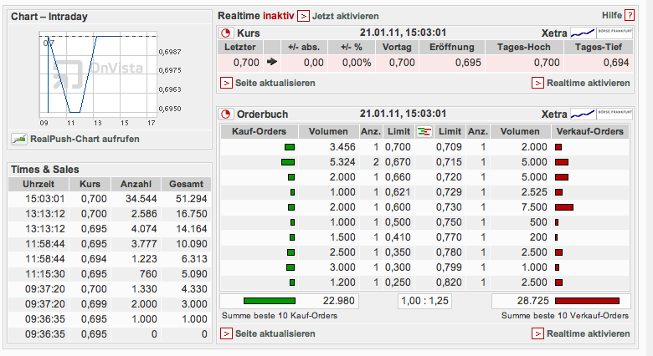Click the order book icon between Limit columns

(424, 131)
